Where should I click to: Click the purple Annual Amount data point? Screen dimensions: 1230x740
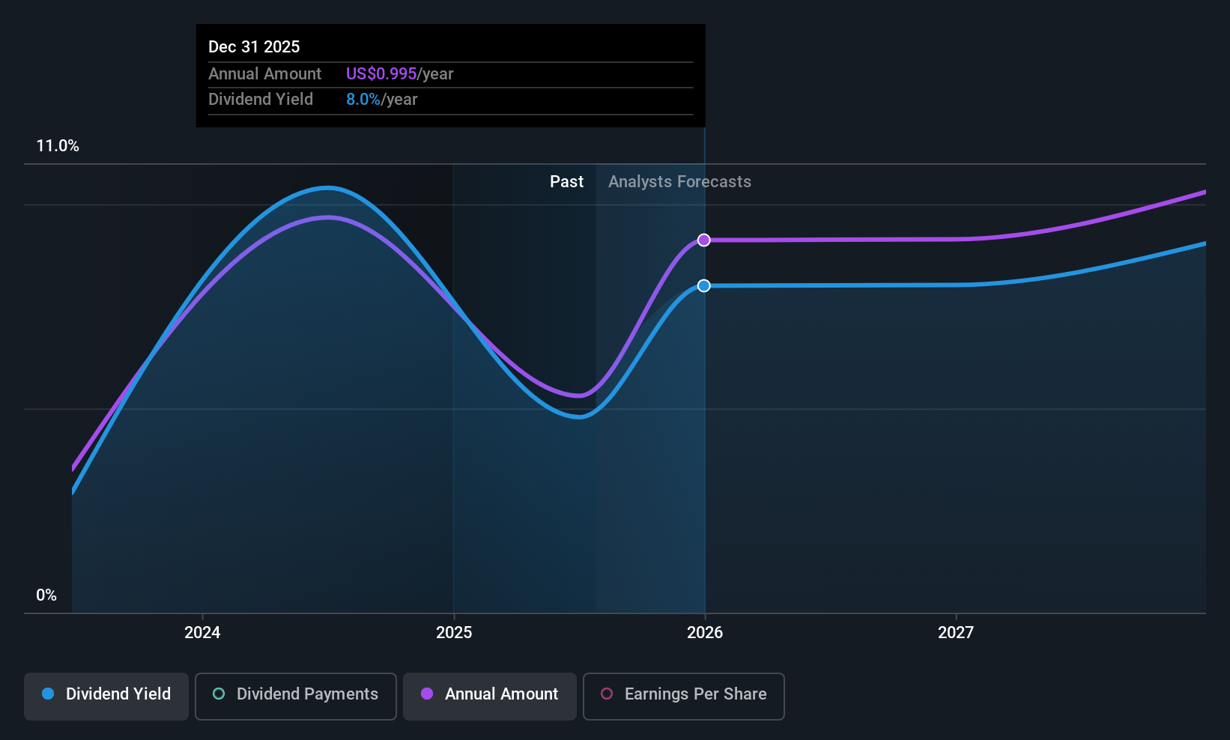(704, 240)
